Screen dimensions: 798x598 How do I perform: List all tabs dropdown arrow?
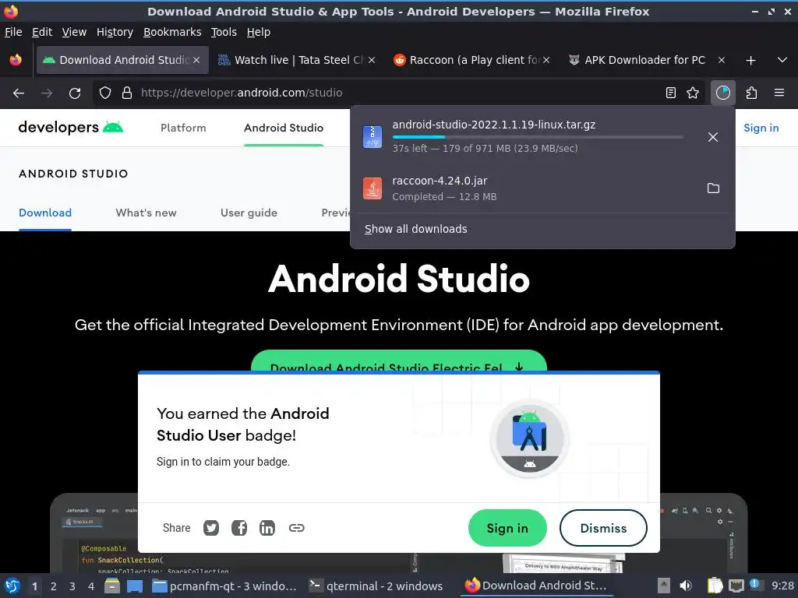(x=782, y=60)
